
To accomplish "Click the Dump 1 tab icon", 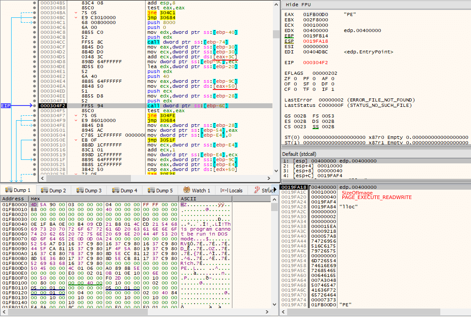I will [9, 190].
